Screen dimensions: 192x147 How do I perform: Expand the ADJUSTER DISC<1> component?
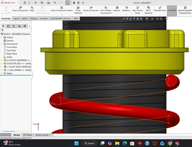tap(1, 64)
